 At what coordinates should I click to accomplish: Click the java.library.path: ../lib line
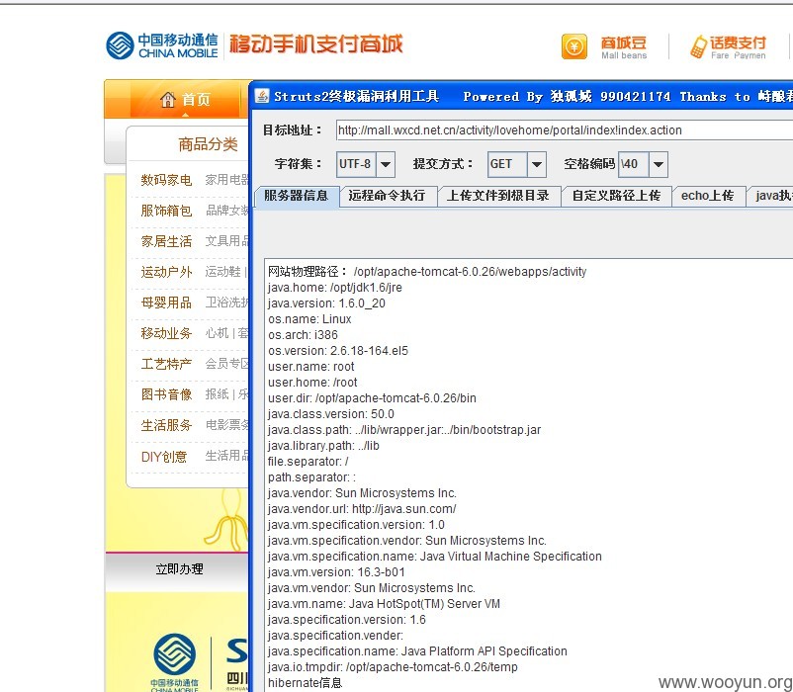coord(323,445)
